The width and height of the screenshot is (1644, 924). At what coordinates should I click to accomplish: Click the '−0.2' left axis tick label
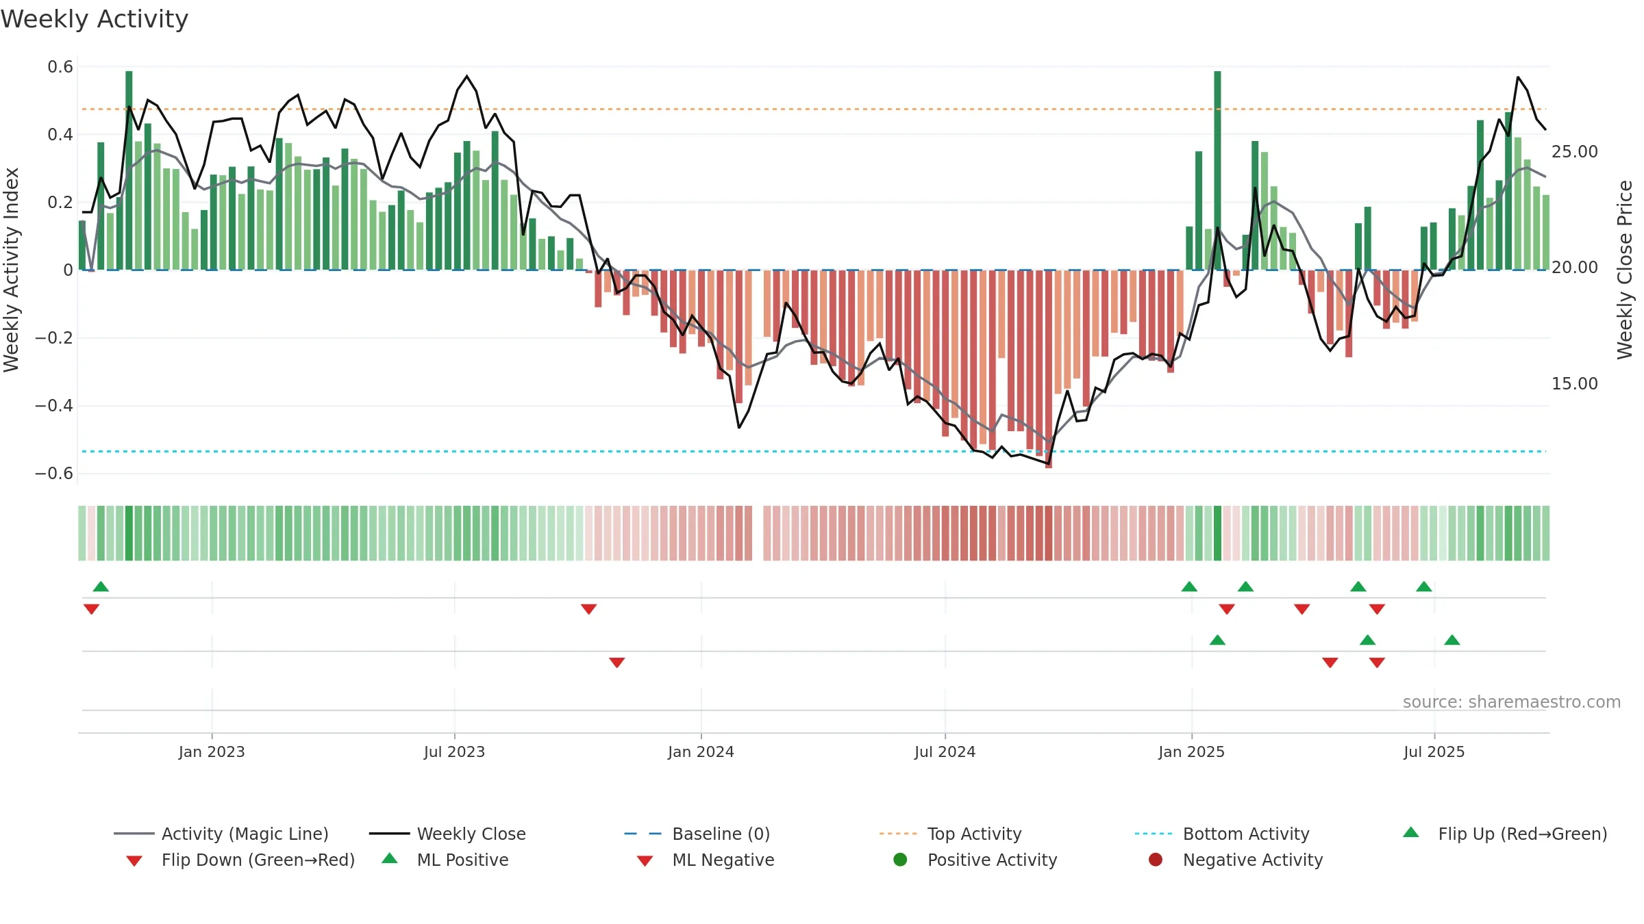tap(54, 338)
